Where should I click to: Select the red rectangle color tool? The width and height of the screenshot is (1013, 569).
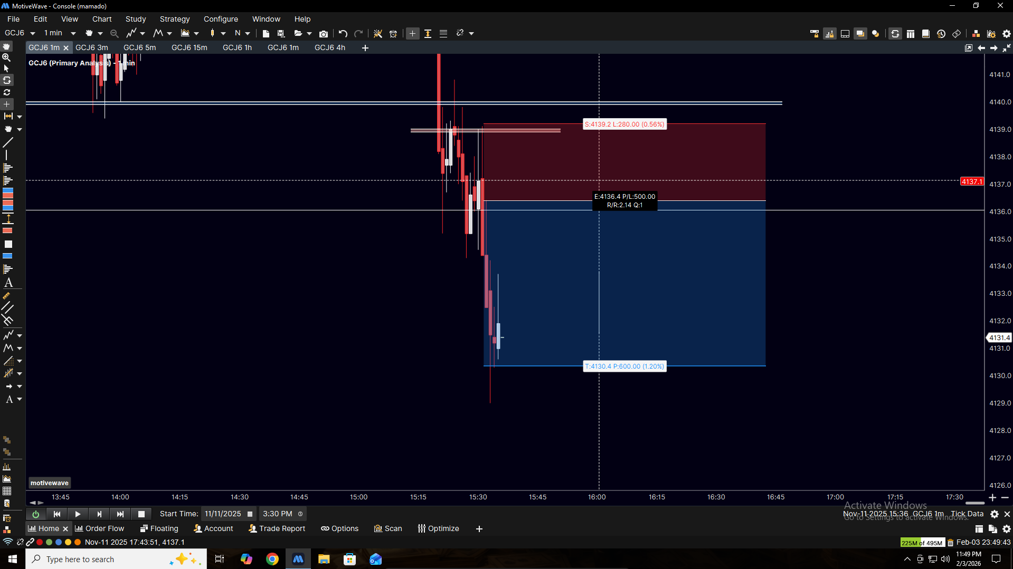[7, 230]
